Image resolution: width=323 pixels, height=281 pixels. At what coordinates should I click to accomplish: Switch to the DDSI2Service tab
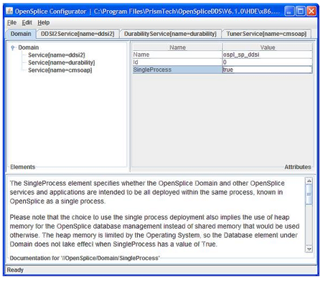tap(78, 34)
